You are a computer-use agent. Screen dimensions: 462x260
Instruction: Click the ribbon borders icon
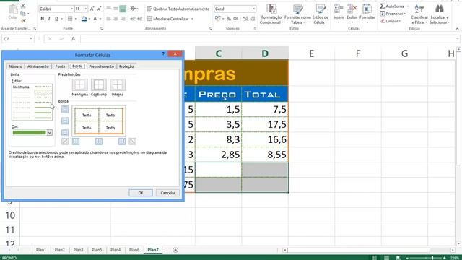(x=70, y=19)
